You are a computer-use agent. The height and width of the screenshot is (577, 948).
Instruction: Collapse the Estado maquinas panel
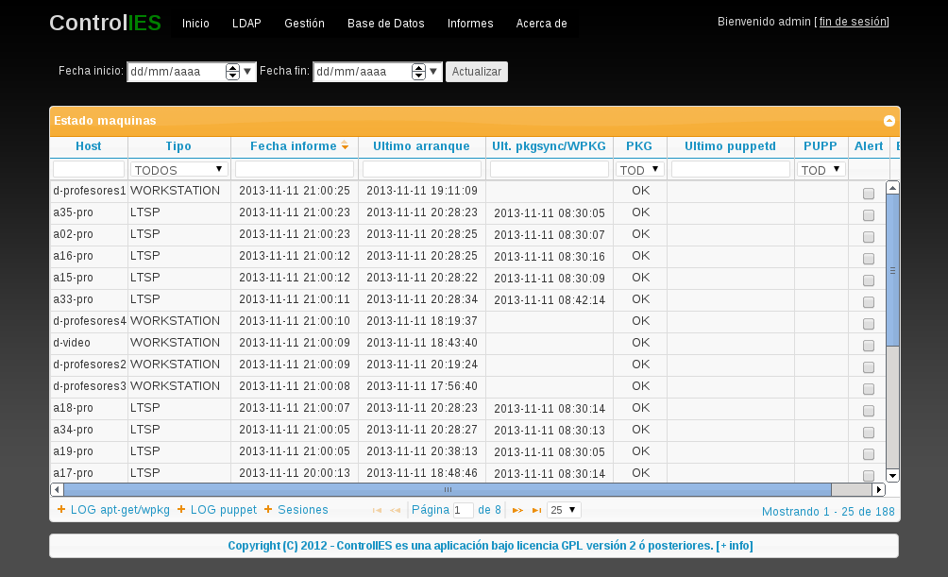pyautogui.click(x=889, y=121)
